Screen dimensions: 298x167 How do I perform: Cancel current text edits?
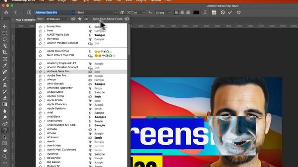pos(223,13)
